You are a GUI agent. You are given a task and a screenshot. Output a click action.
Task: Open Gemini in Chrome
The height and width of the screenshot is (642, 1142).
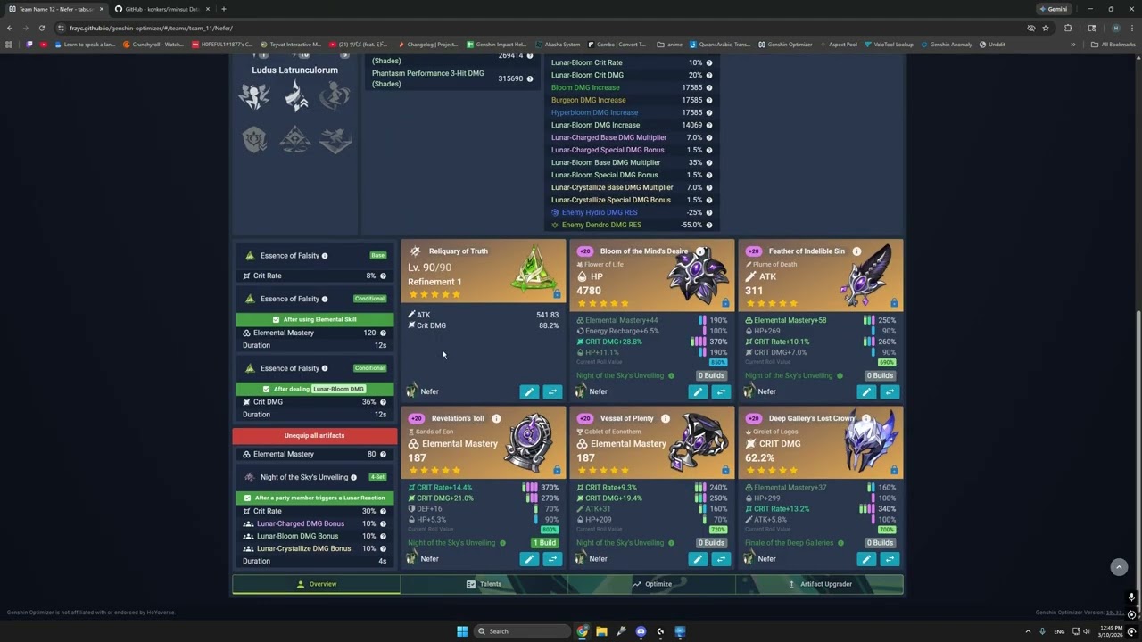click(x=1053, y=9)
